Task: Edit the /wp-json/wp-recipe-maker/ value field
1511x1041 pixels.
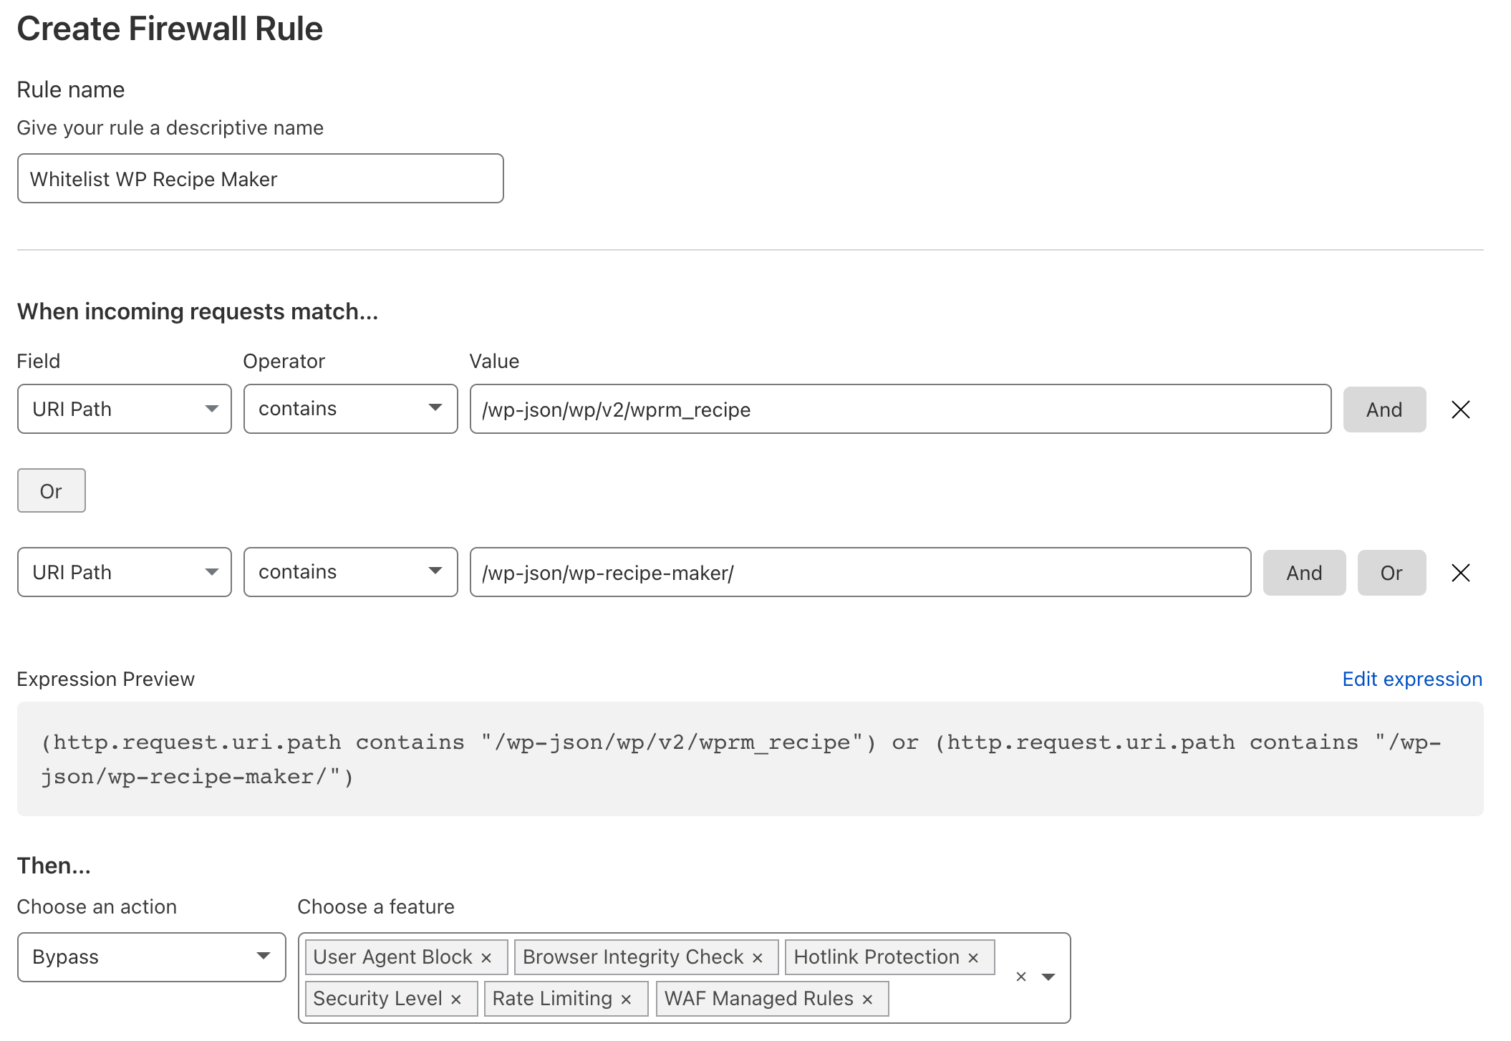Action: click(x=861, y=572)
